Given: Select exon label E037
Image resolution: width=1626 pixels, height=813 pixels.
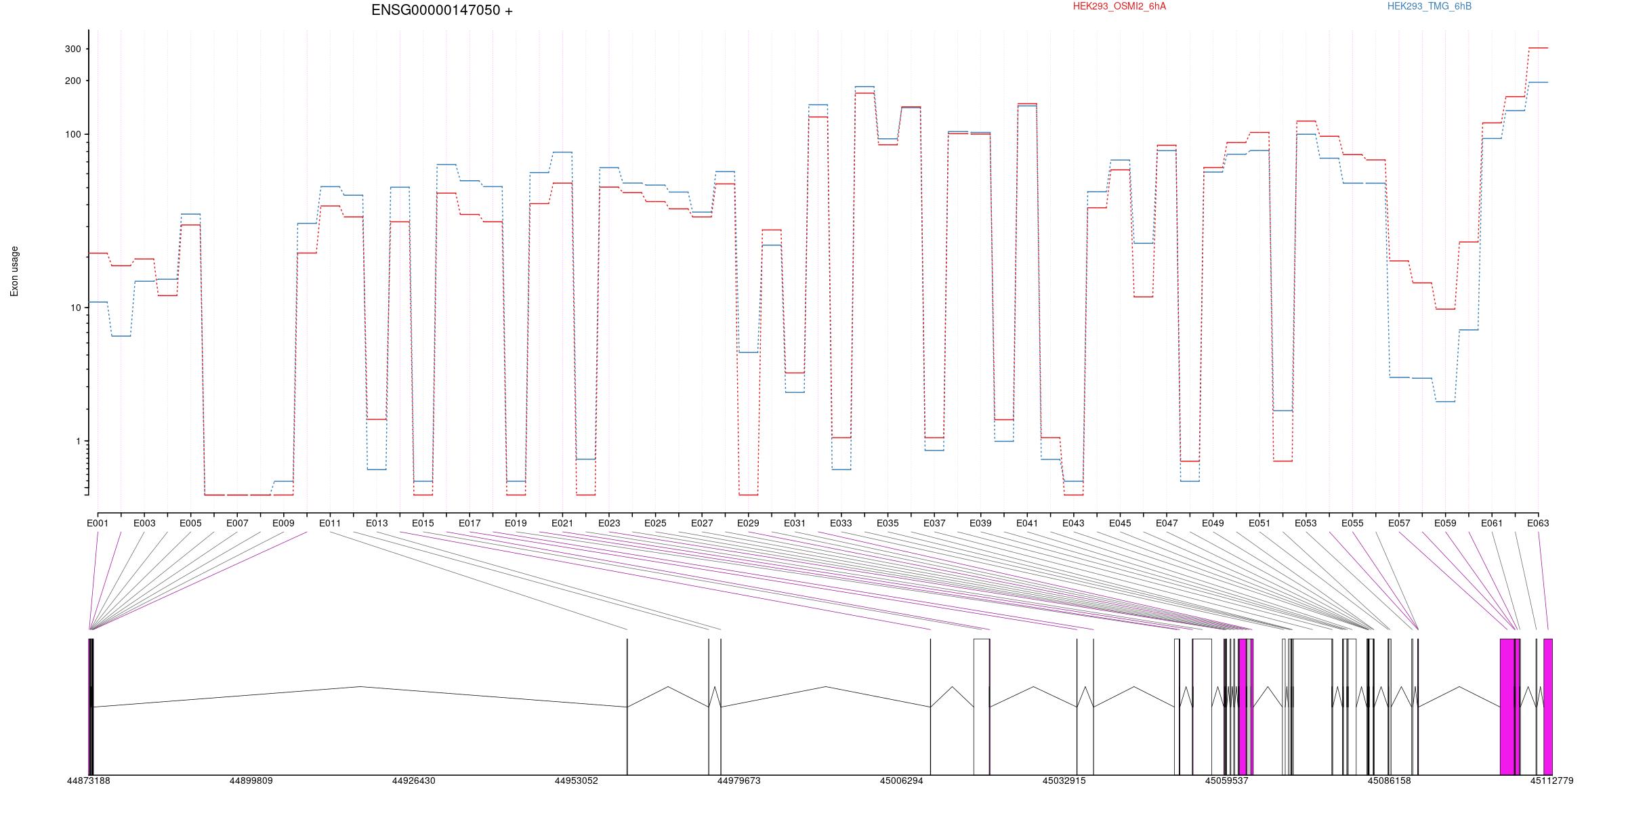Looking at the screenshot, I should tap(934, 523).
